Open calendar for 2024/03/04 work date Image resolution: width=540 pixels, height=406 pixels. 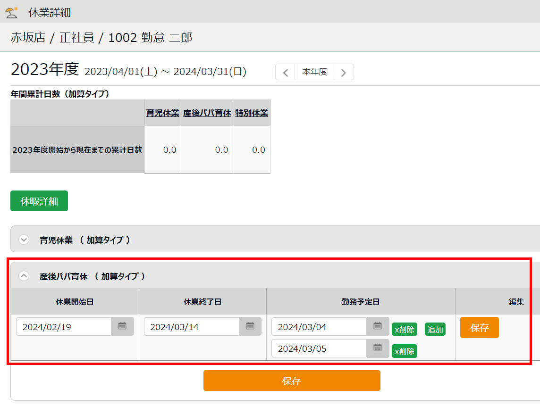tap(378, 326)
